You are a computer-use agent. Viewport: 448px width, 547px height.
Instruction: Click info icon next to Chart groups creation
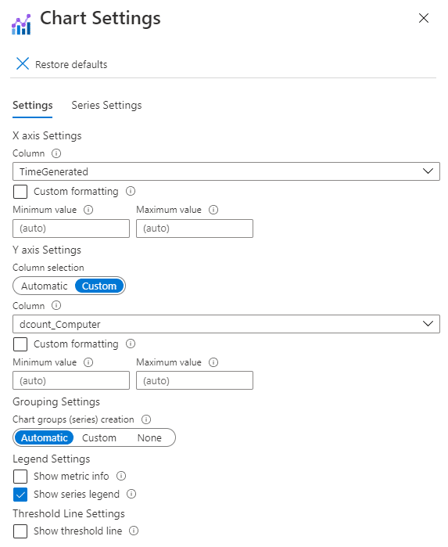[x=146, y=419]
